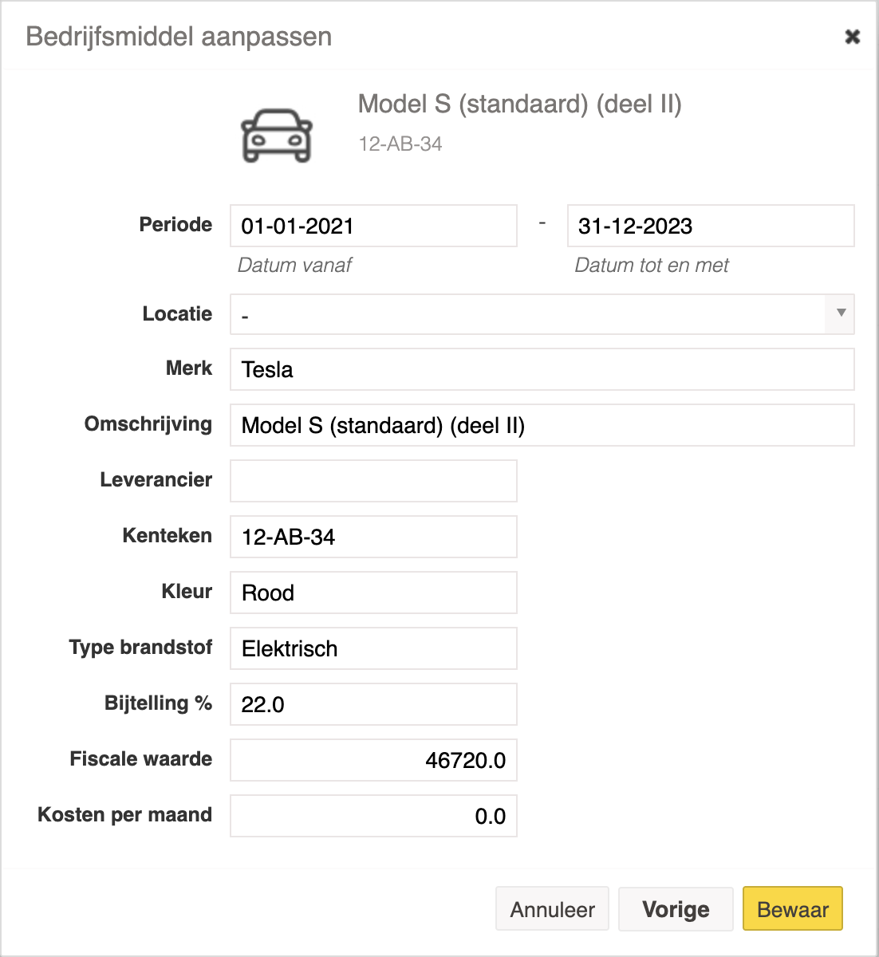
Task: Click the Merk label
Action: coord(189,368)
